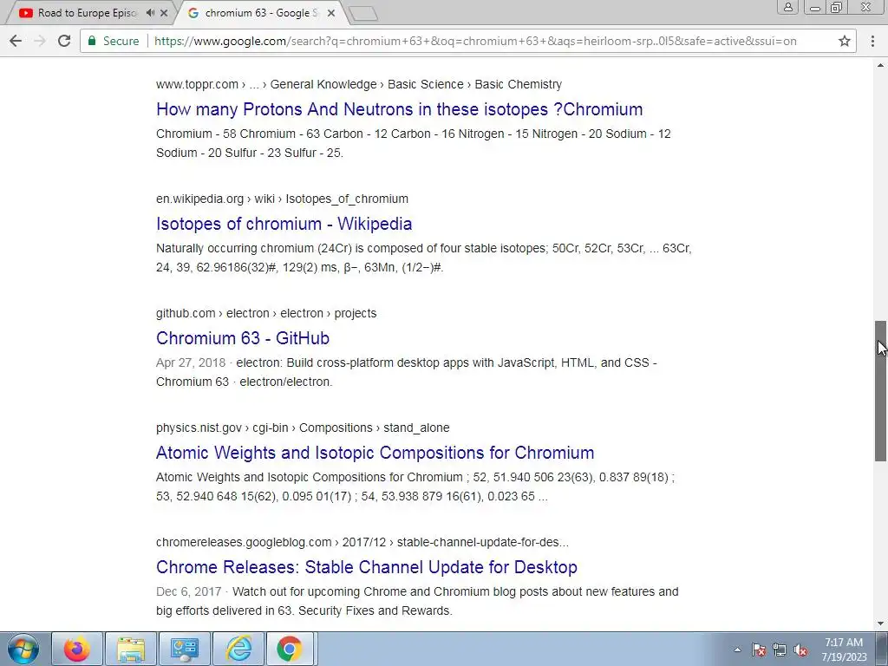
Task: Open the 'Chromium 63 - GitHub' result
Action: pyautogui.click(x=243, y=337)
